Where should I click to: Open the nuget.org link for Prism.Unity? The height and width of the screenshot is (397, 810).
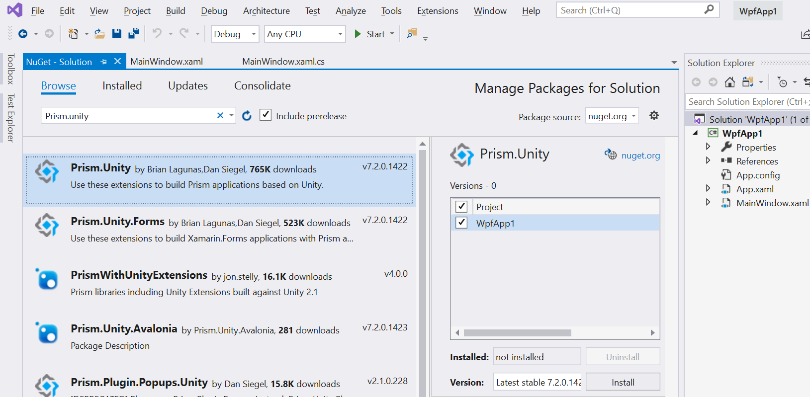(x=640, y=156)
